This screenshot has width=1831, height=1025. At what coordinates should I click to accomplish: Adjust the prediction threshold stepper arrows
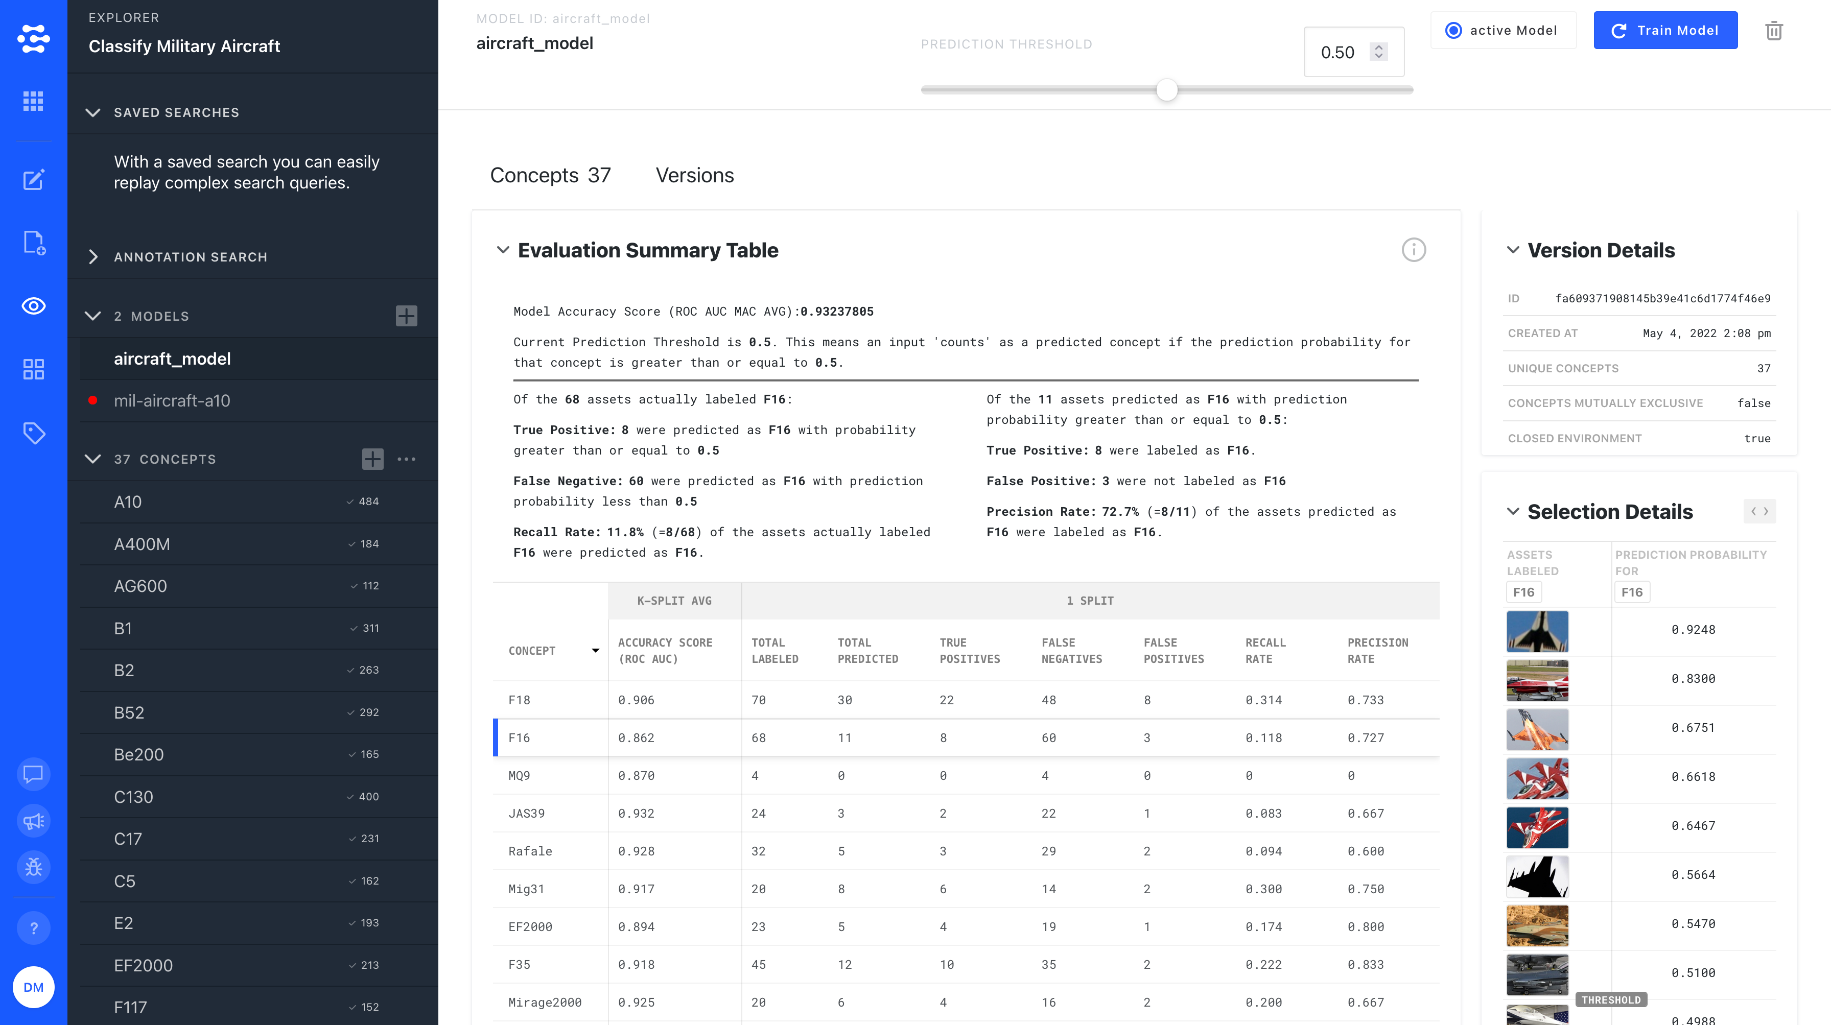(x=1379, y=52)
